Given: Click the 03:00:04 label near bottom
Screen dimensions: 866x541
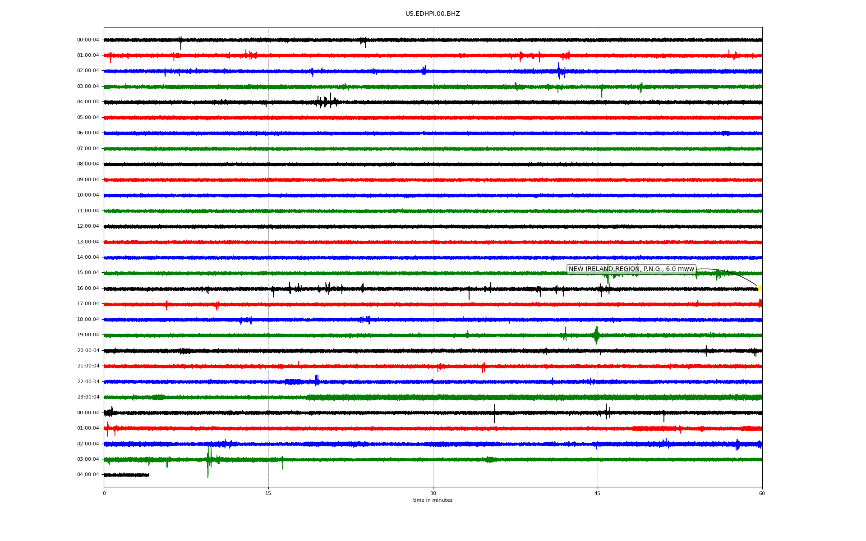Looking at the screenshot, I should coord(88,459).
